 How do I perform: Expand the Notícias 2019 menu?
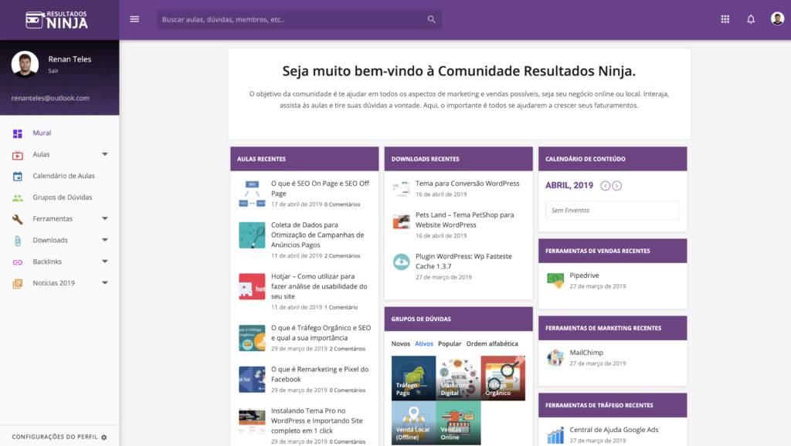tap(107, 283)
